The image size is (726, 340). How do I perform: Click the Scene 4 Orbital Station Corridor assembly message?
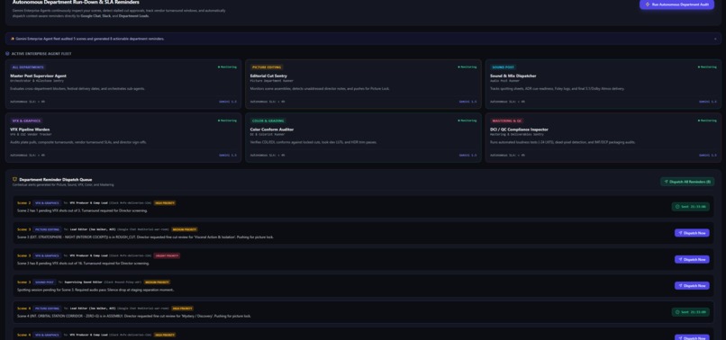134,317
